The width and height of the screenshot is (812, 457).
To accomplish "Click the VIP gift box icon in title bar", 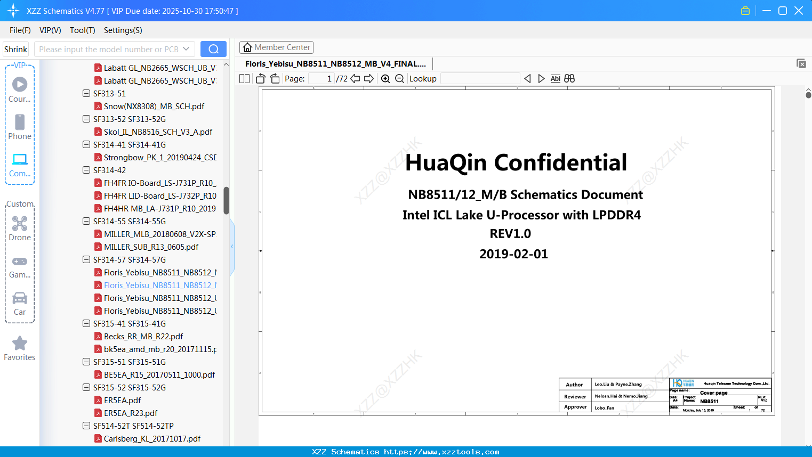I will [745, 11].
